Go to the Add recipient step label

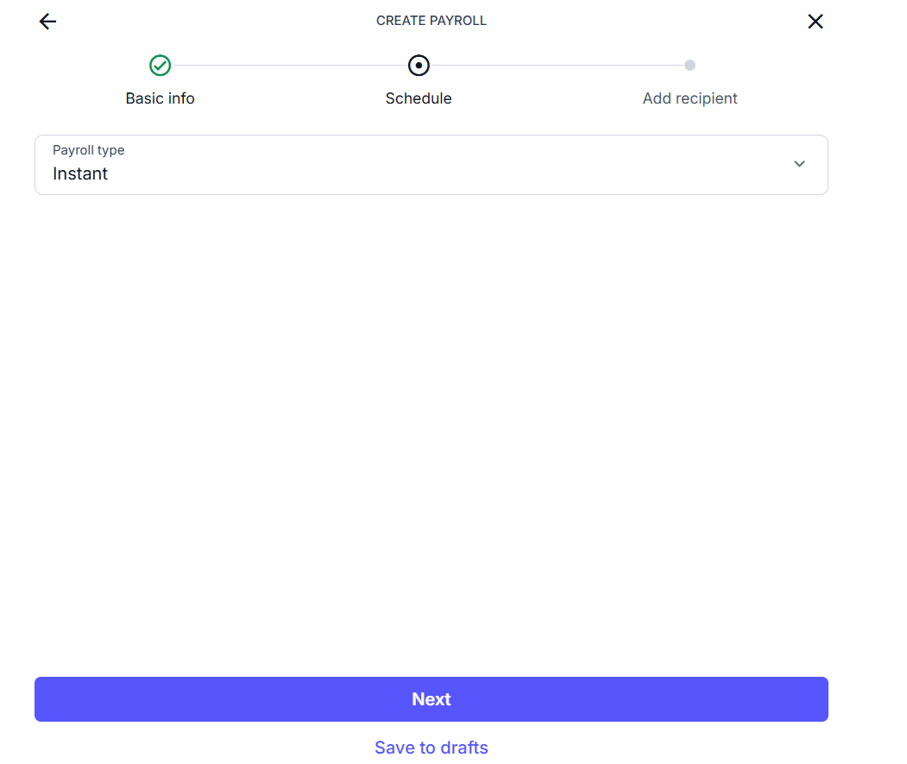tap(690, 98)
